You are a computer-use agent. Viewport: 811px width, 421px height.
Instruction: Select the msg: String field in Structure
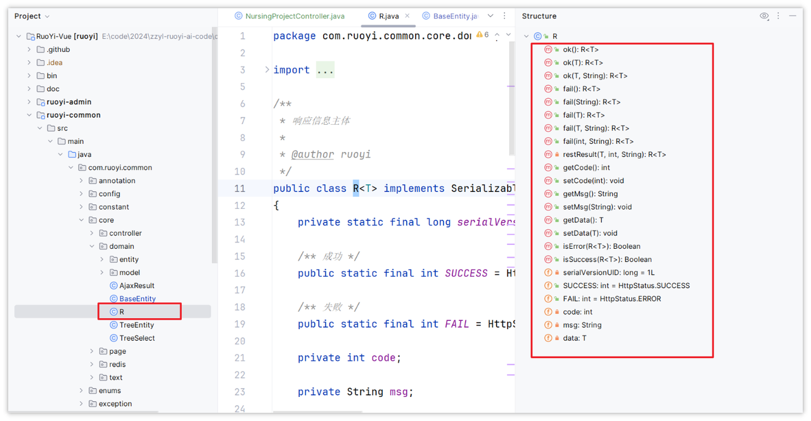click(582, 325)
